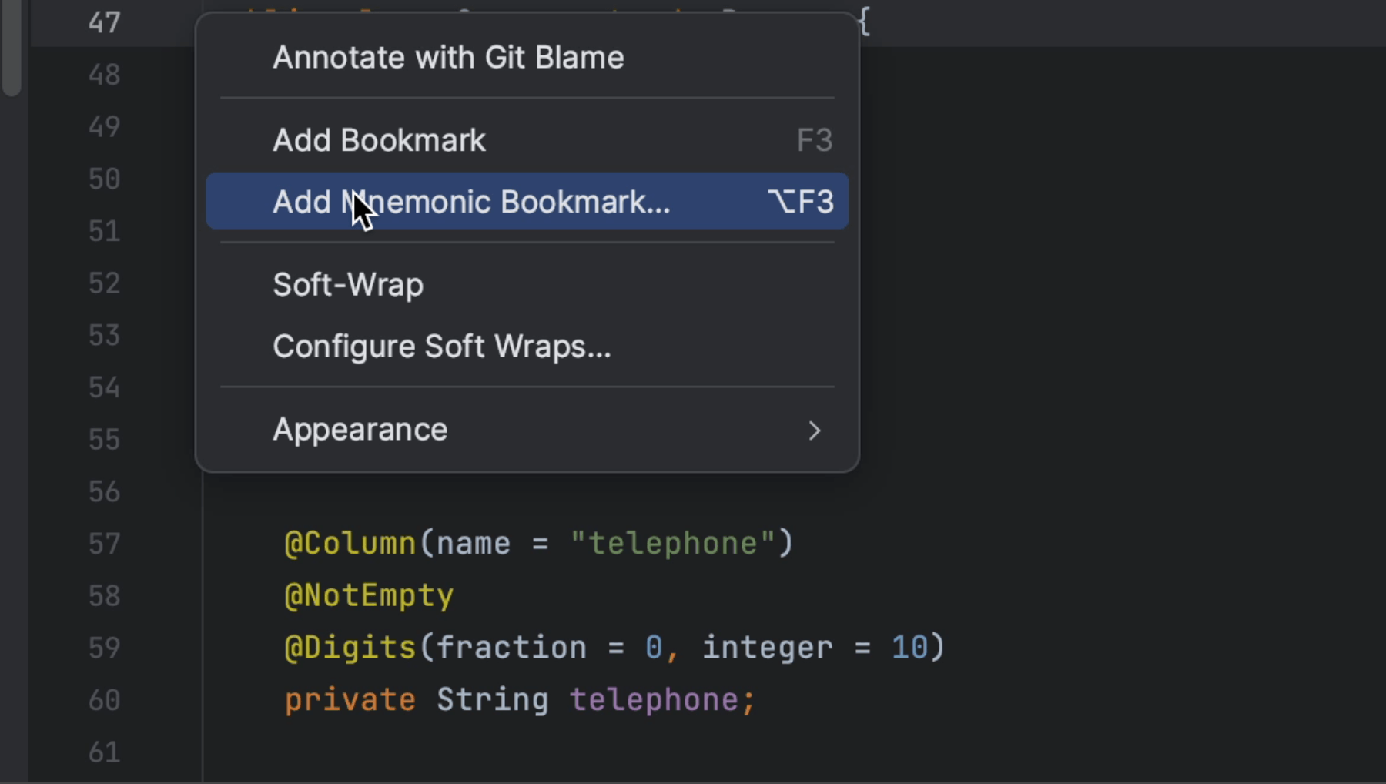Click the telephone string literal

678,543
